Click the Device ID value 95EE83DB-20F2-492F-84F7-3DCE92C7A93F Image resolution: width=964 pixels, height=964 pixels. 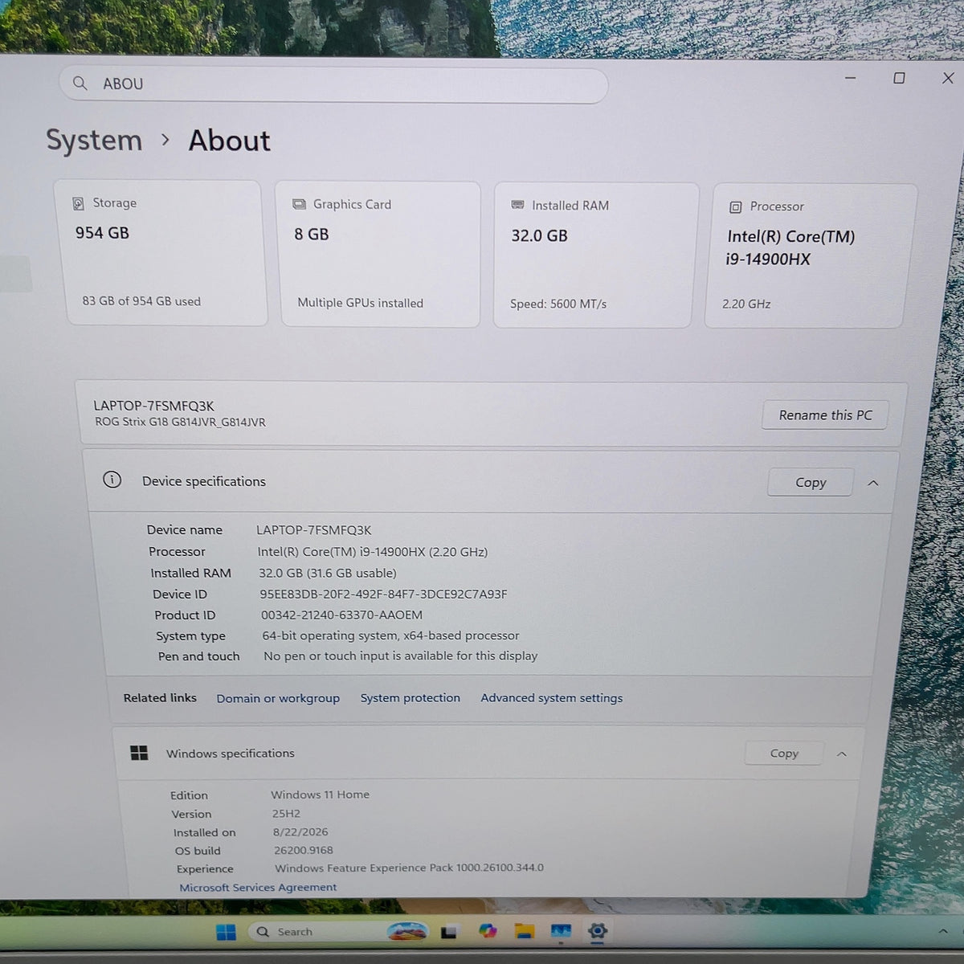point(383,594)
